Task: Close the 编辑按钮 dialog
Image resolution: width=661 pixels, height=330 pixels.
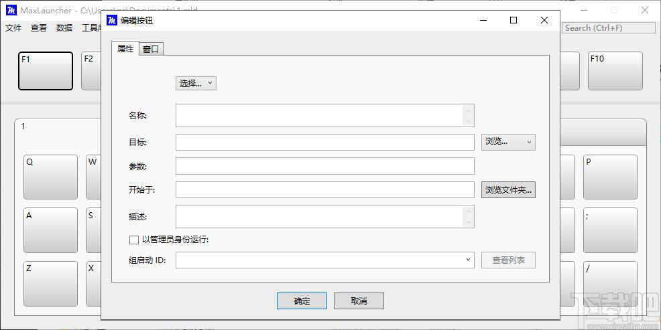Action: click(x=544, y=20)
